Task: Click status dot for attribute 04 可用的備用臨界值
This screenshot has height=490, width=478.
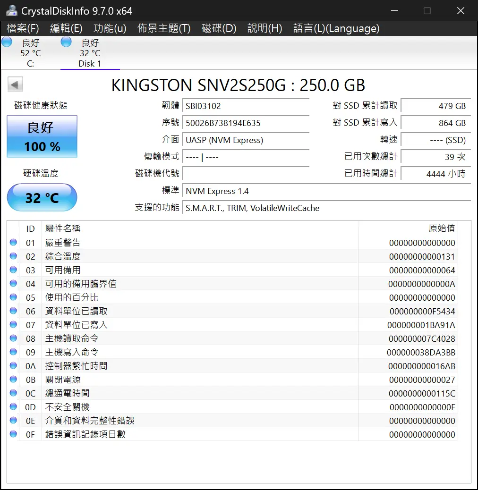Action: 13,283
